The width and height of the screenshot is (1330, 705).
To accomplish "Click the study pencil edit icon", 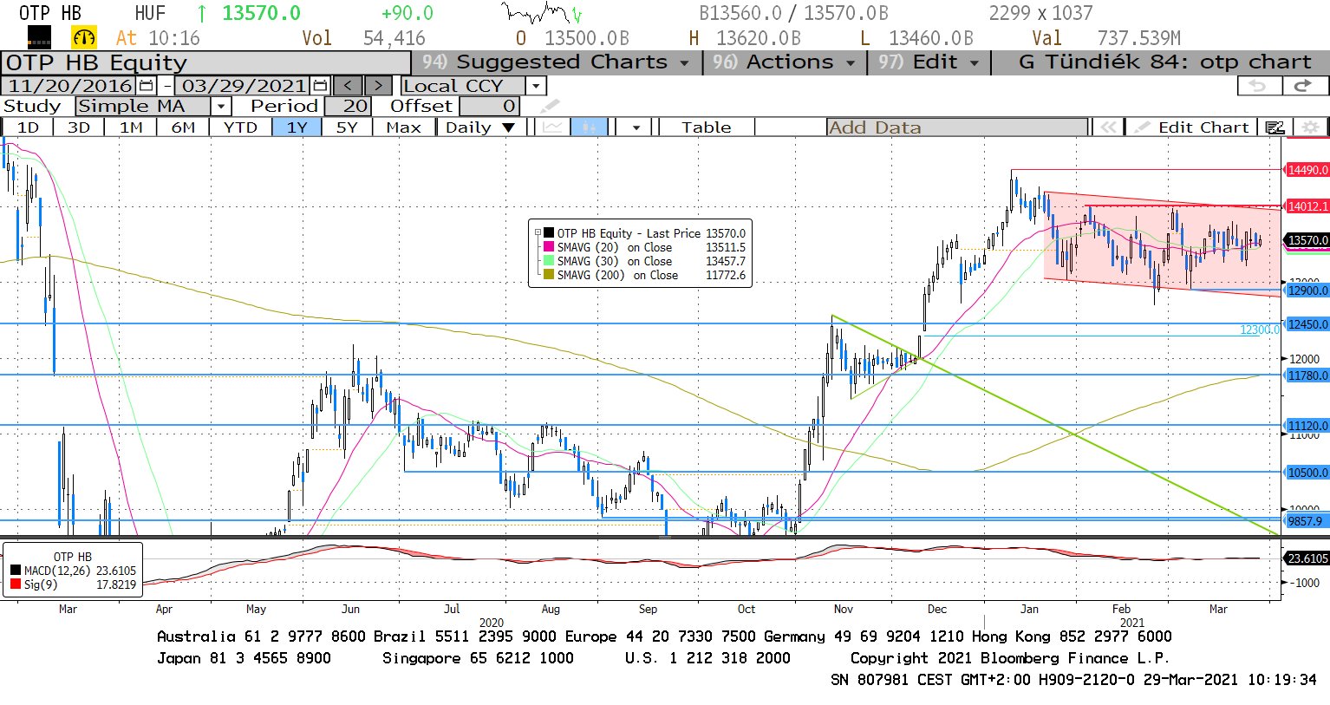I will (x=550, y=107).
